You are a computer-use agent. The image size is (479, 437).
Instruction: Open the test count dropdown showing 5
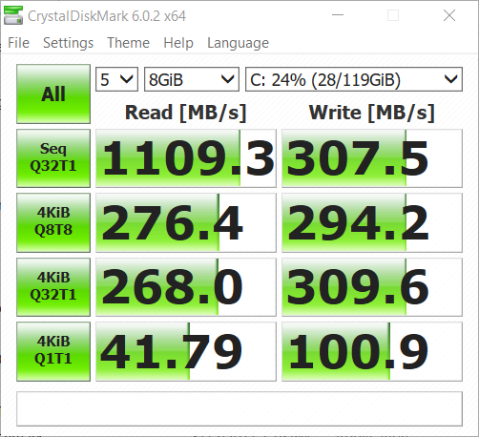[116, 79]
